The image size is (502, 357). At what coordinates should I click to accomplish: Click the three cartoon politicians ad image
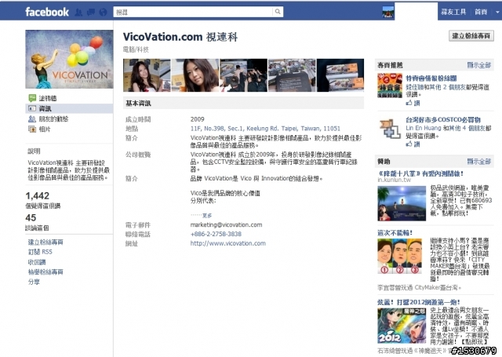point(399,256)
